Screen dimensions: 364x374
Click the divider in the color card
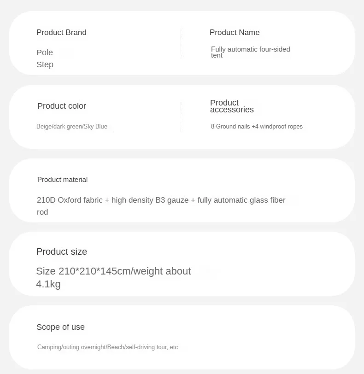tap(181, 117)
